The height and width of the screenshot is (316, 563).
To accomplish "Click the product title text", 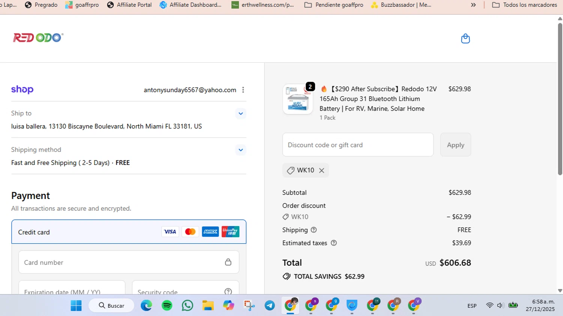I will (378, 99).
